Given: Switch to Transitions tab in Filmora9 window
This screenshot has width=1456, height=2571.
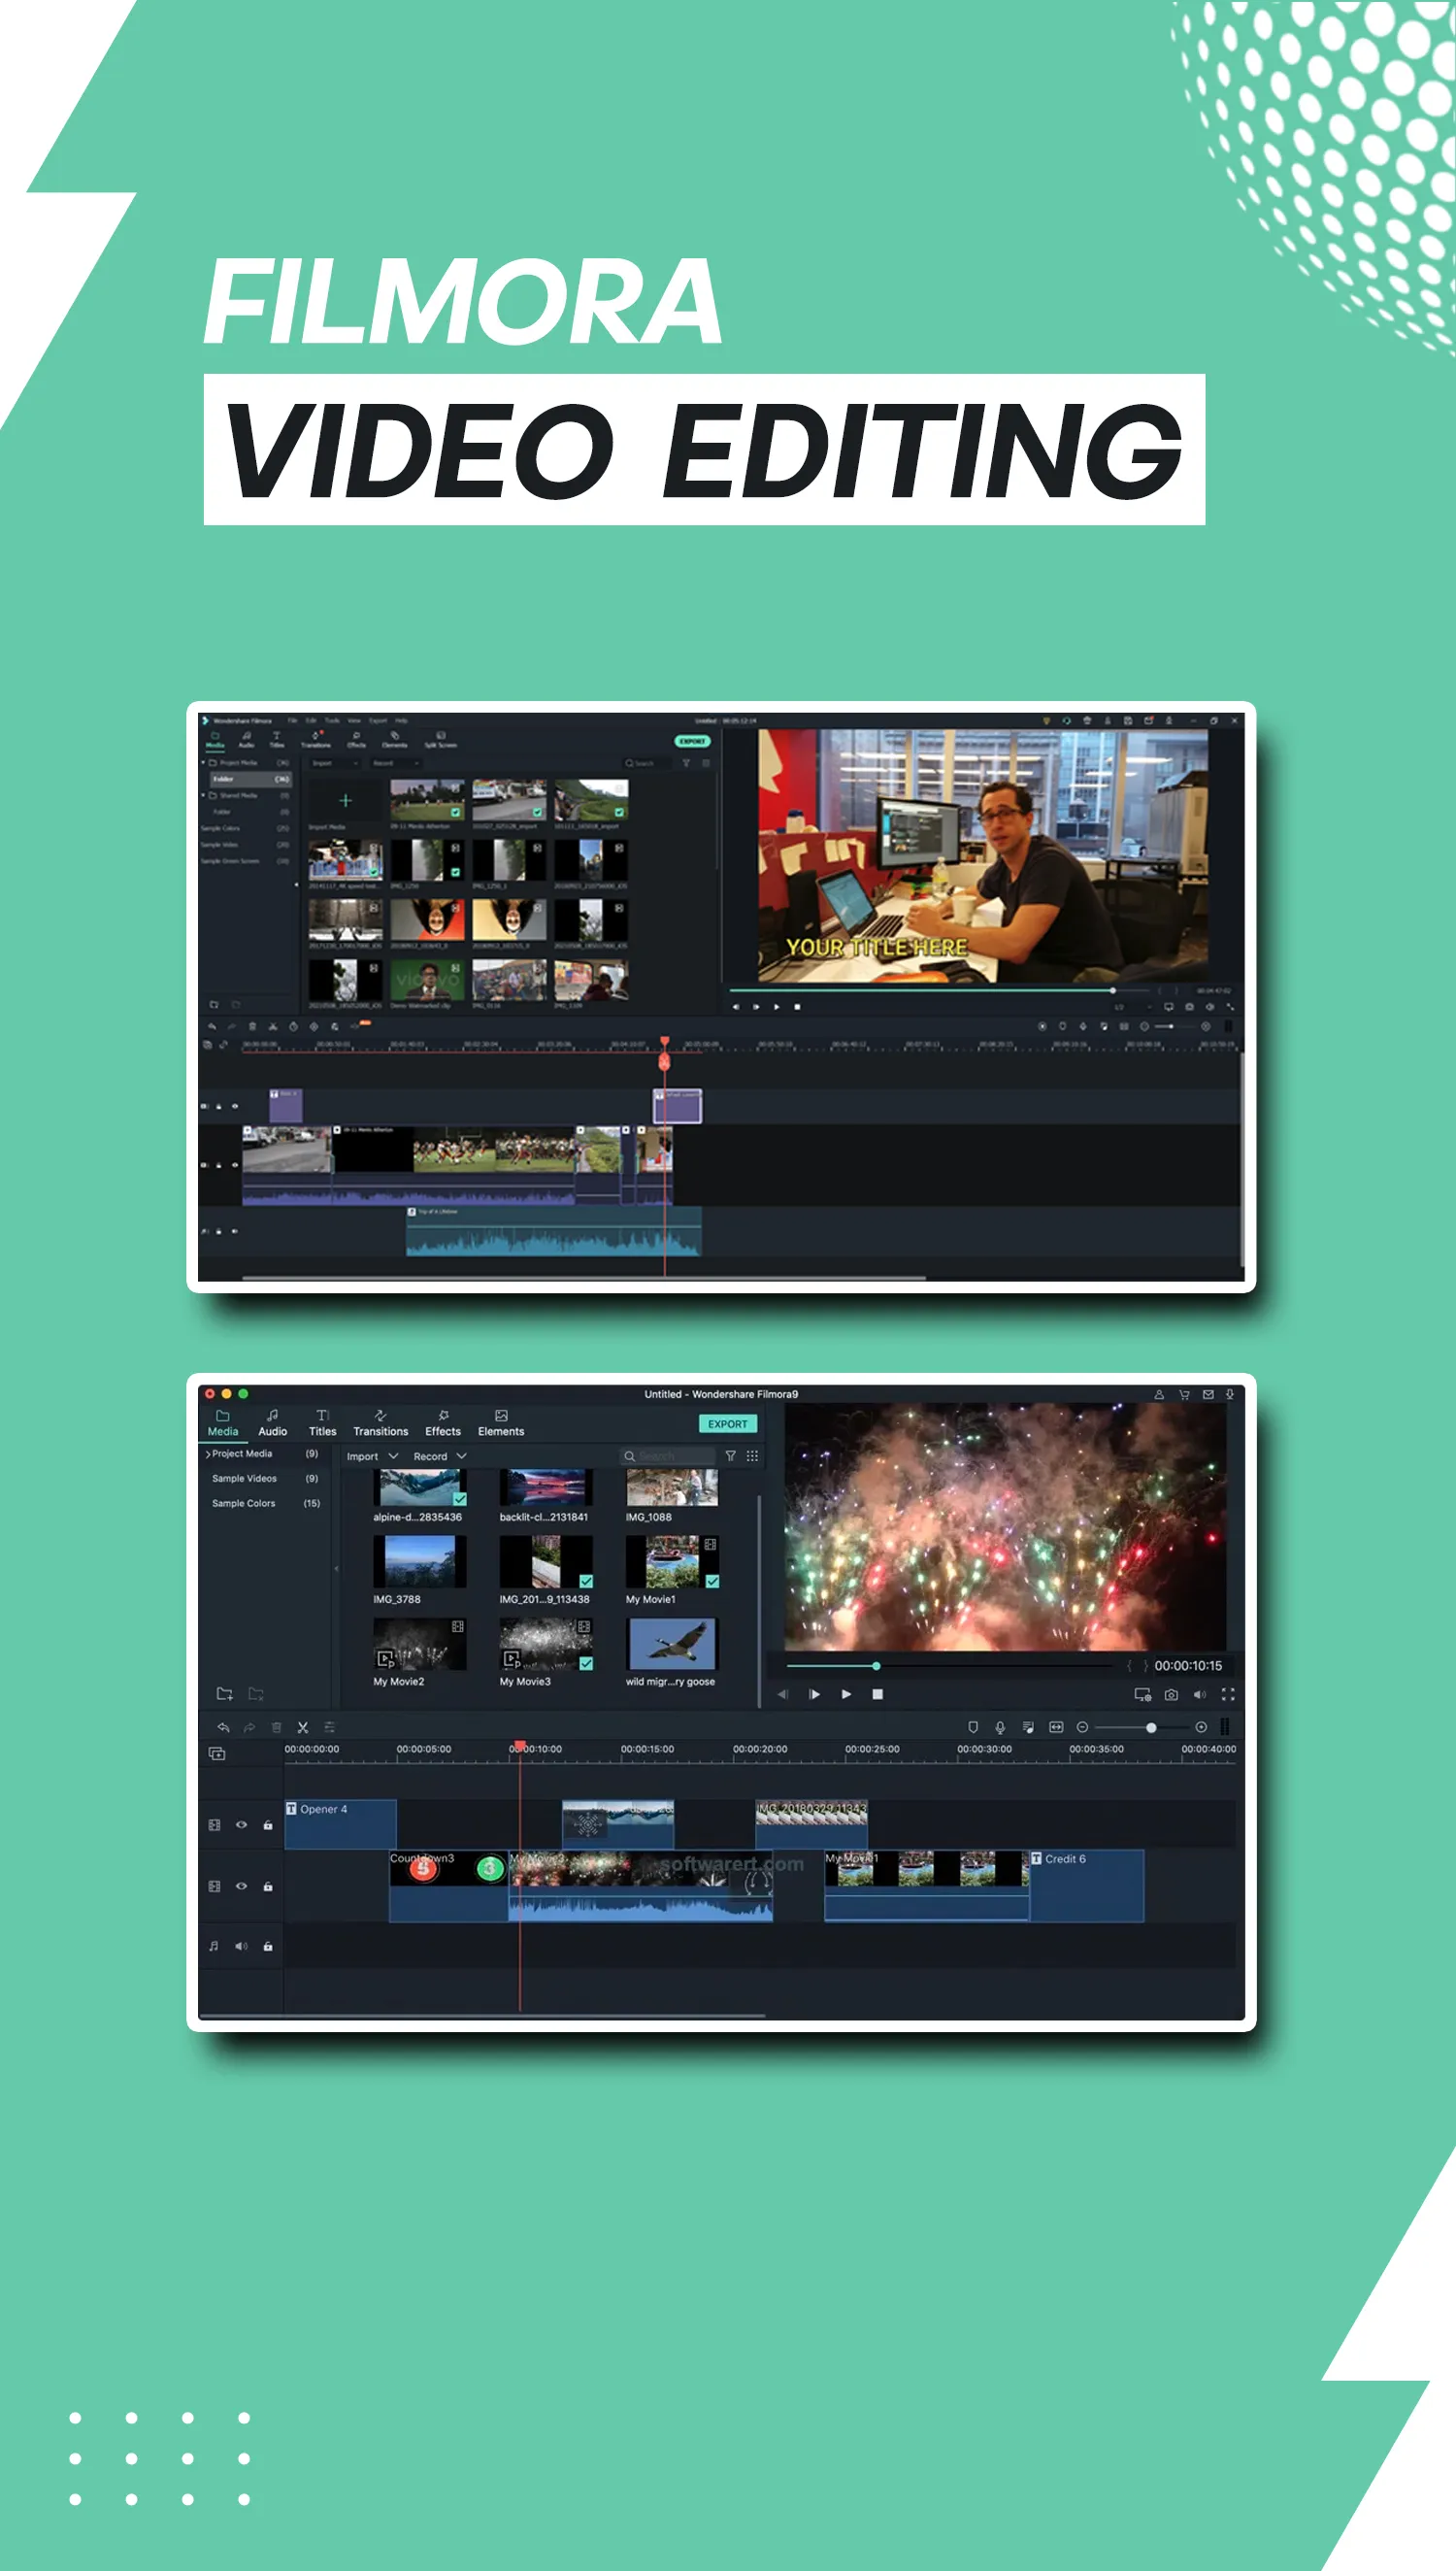Looking at the screenshot, I should tap(380, 1423).
